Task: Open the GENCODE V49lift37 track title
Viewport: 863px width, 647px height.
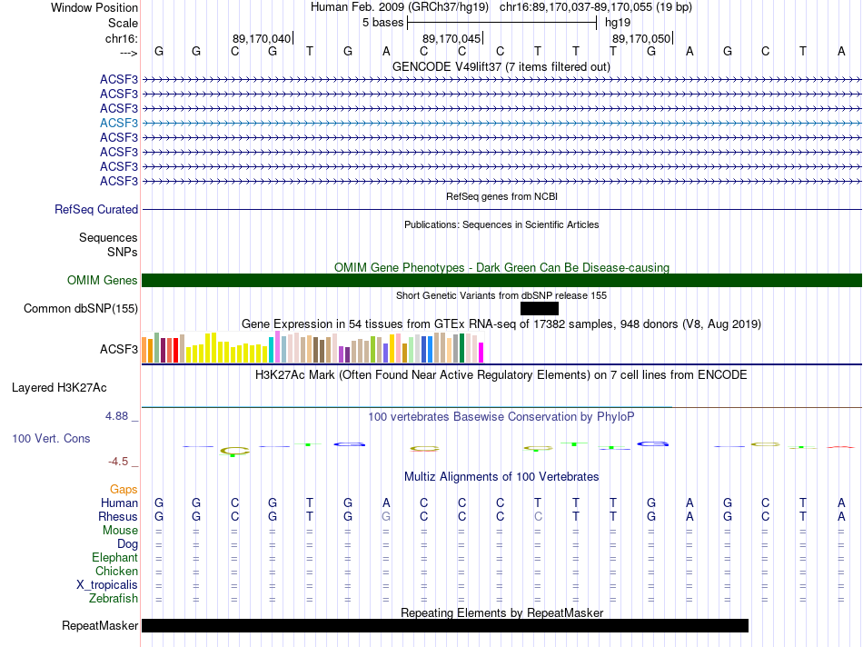Action: 501,66
